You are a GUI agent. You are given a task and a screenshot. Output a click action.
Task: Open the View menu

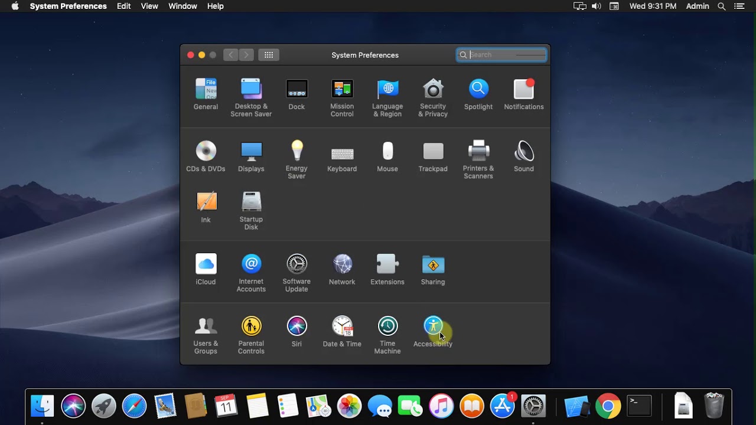tap(149, 6)
